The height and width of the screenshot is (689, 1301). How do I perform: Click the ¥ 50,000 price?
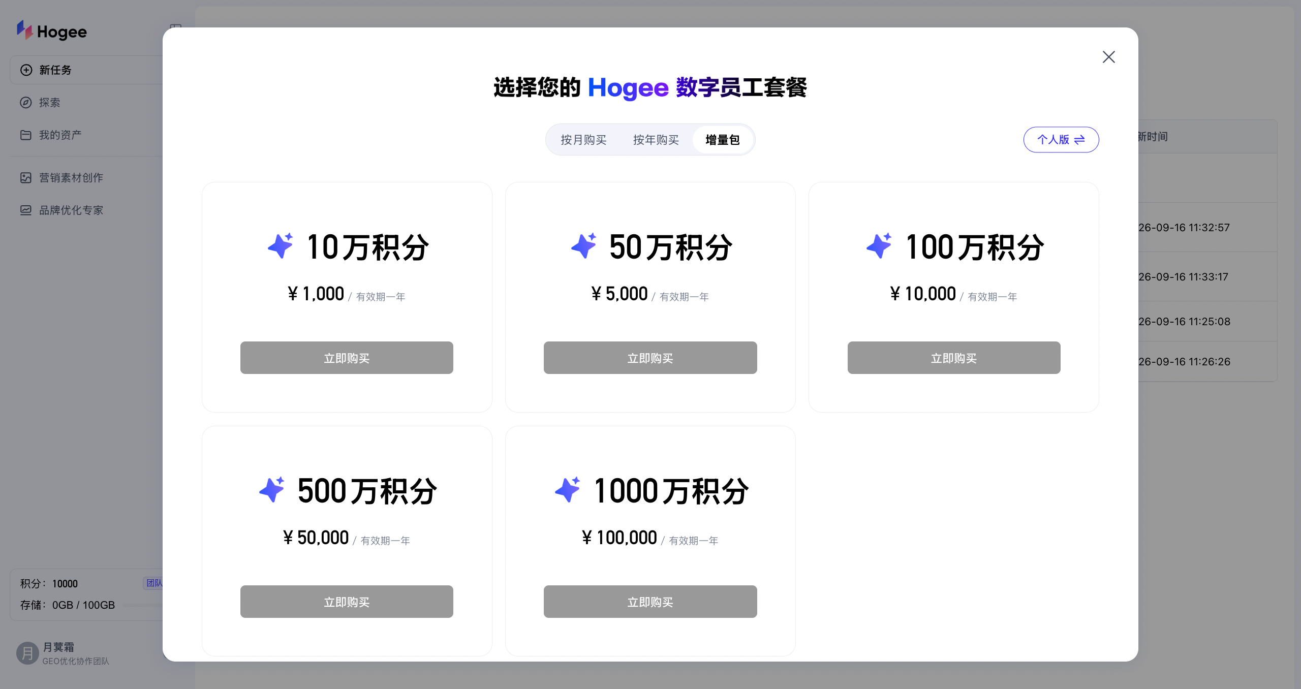(316, 538)
